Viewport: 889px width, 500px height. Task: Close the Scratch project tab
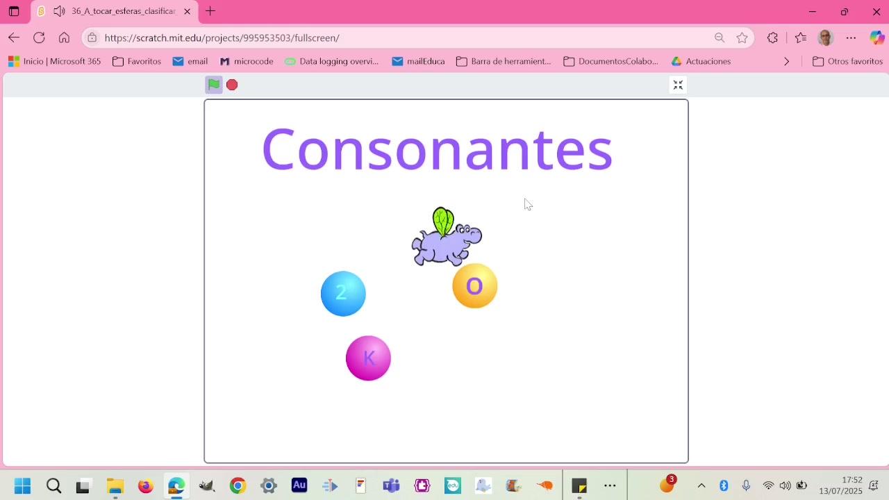(187, 11)
